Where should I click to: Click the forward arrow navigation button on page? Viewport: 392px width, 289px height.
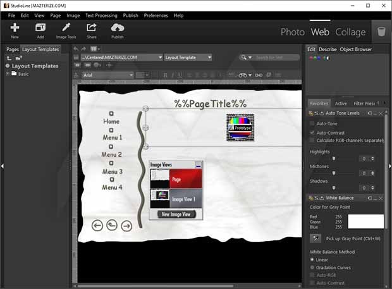(x=126, y=226)
